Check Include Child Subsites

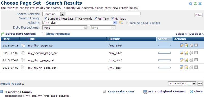pos(128,23)
